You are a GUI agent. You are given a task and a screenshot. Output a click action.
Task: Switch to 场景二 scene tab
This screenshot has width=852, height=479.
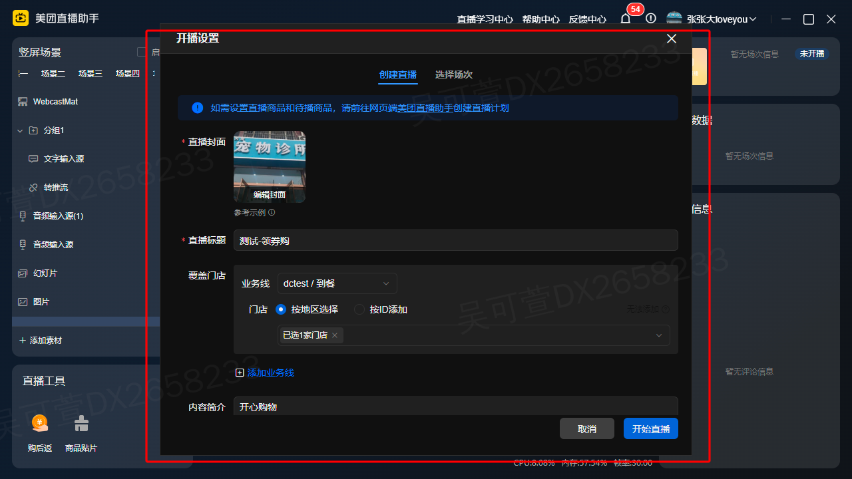tap(53, 74)
